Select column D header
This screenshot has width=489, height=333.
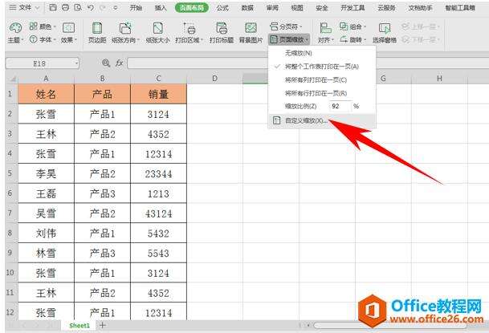click(x=214, y=79)
